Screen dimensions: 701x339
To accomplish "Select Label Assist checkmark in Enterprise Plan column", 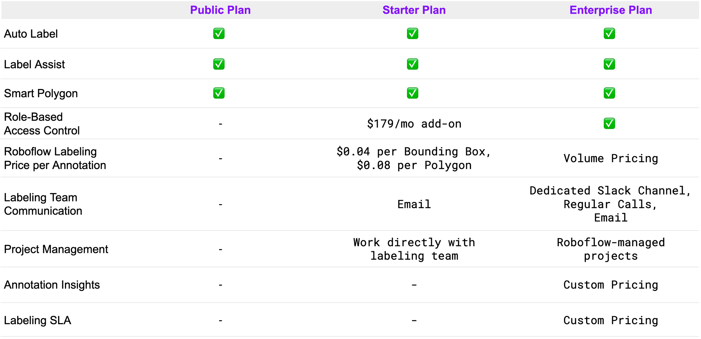I will 609,64.
